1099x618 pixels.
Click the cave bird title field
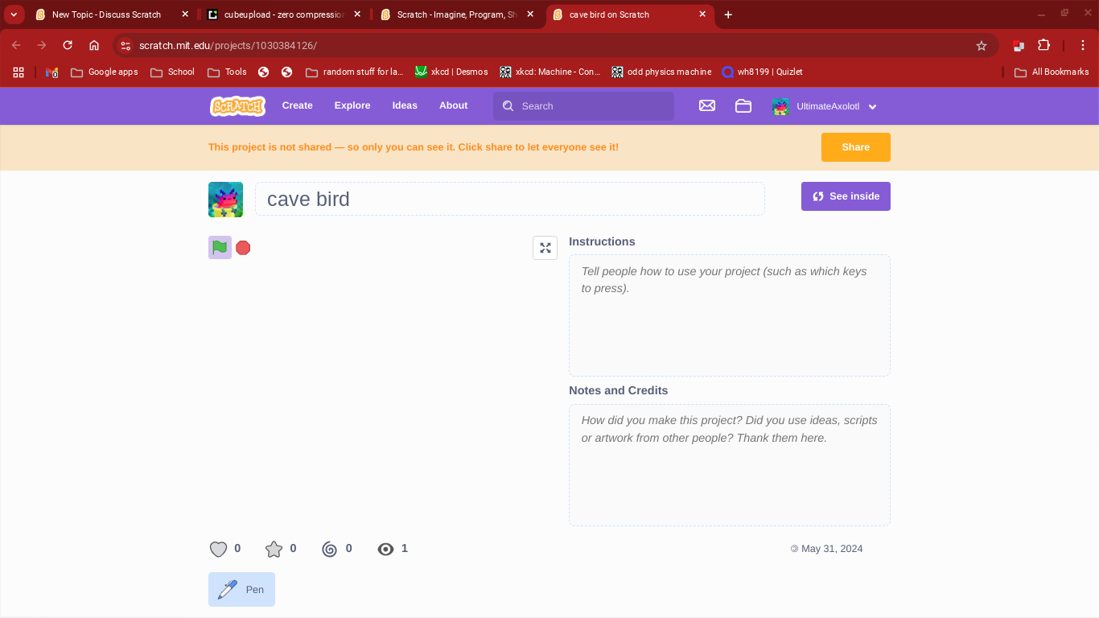(509, 199)
